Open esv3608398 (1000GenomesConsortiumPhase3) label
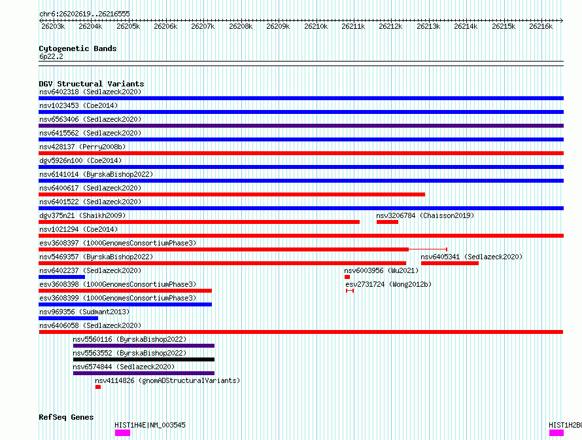Screen dimensions: 582x440 point(118,284)
